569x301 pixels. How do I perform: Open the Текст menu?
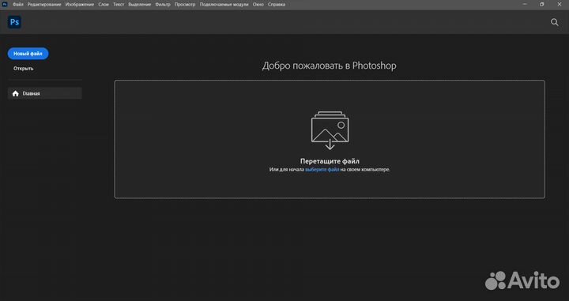(119, 5)
